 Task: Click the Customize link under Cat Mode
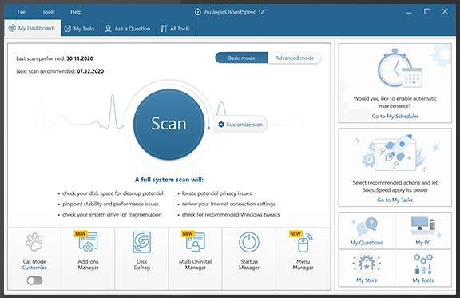(34, 268)
